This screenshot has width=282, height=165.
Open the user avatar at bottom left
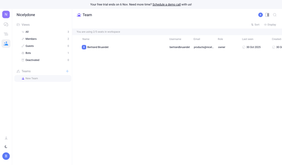(x=6, y=156)
